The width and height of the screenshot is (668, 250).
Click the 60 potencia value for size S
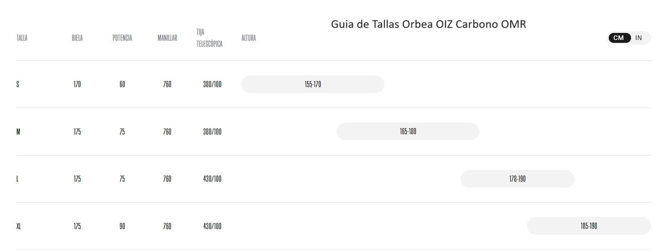[122, 84]
